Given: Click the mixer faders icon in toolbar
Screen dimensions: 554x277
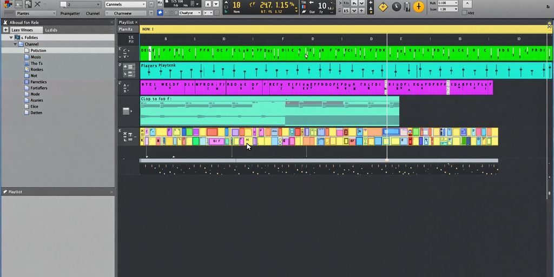Looking at the screenshot, I should [x=408, y=6].
